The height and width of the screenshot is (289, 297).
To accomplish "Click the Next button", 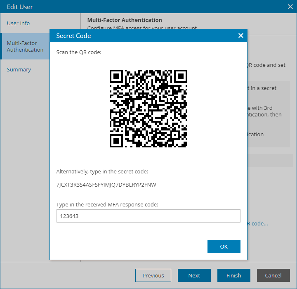I will click(194, 275).
